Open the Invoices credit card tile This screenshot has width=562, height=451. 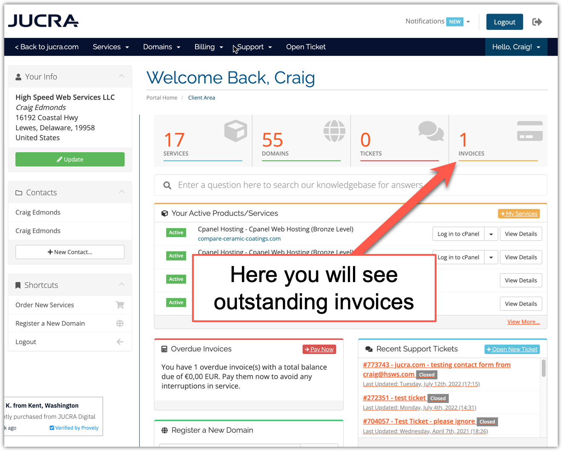[529, 131]
